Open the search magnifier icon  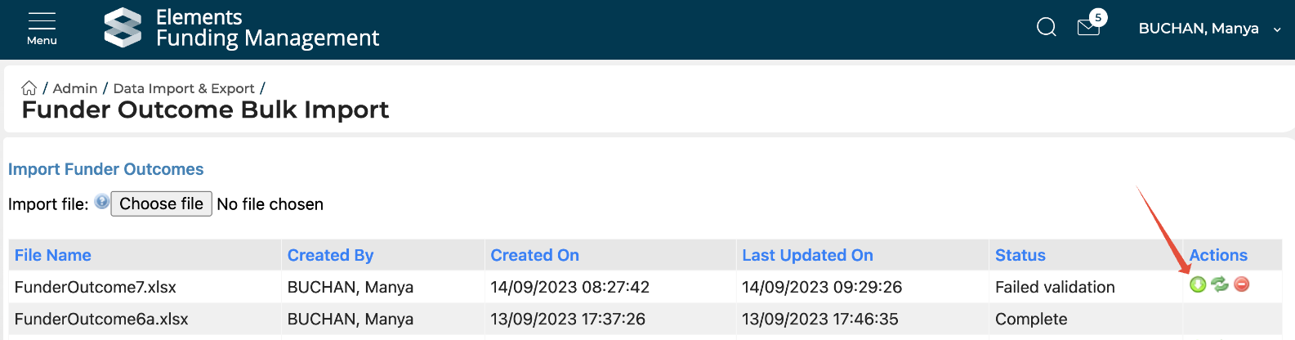[1047, 28]
